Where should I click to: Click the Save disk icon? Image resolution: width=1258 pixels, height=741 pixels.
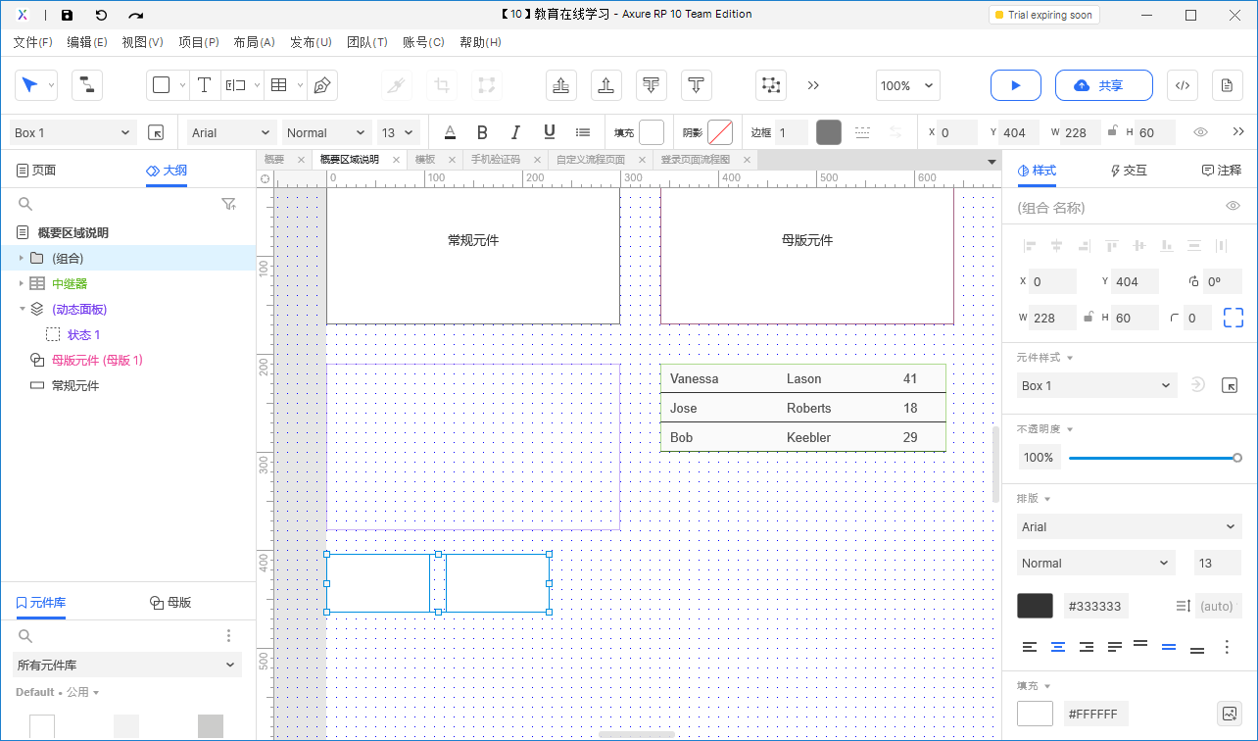pyautogui.click(x=67, y=15)
